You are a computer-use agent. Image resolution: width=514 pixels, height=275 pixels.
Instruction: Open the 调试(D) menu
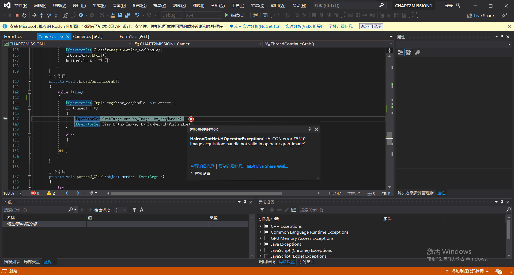click(119, 5)
